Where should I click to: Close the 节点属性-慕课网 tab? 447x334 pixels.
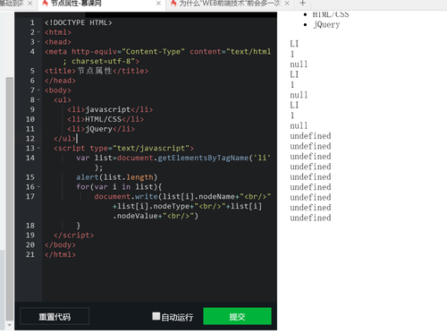tap(158, 4)
